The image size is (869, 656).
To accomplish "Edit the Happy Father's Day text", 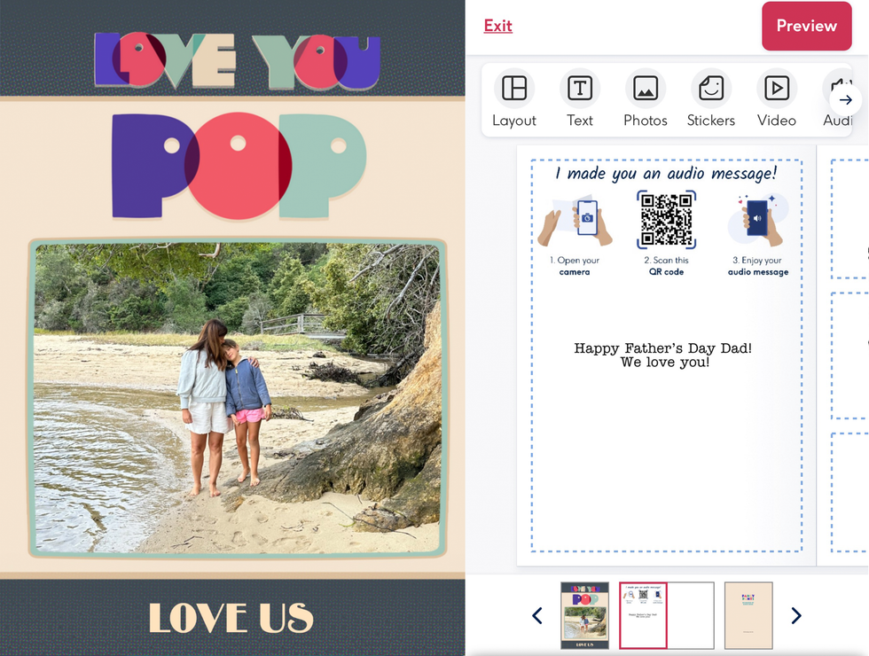I will [x=663, y=355].
